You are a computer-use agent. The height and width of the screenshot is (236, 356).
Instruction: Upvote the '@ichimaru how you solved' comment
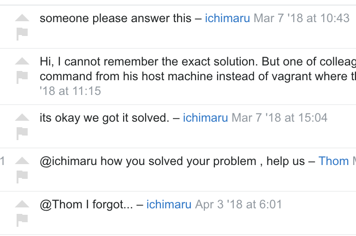click(22, 161)
